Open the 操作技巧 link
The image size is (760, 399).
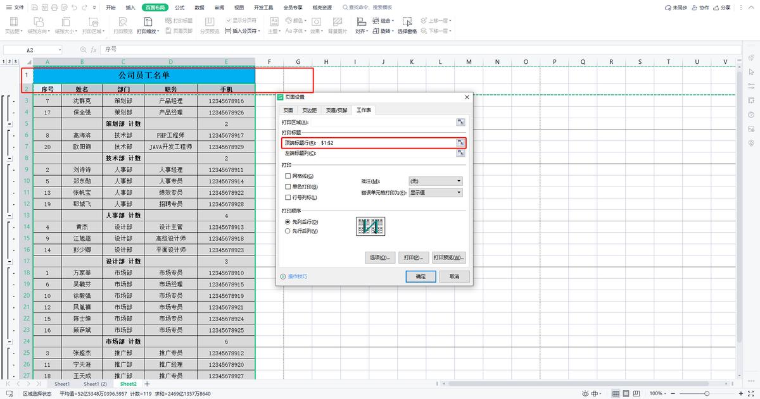[x=297, y=276]
